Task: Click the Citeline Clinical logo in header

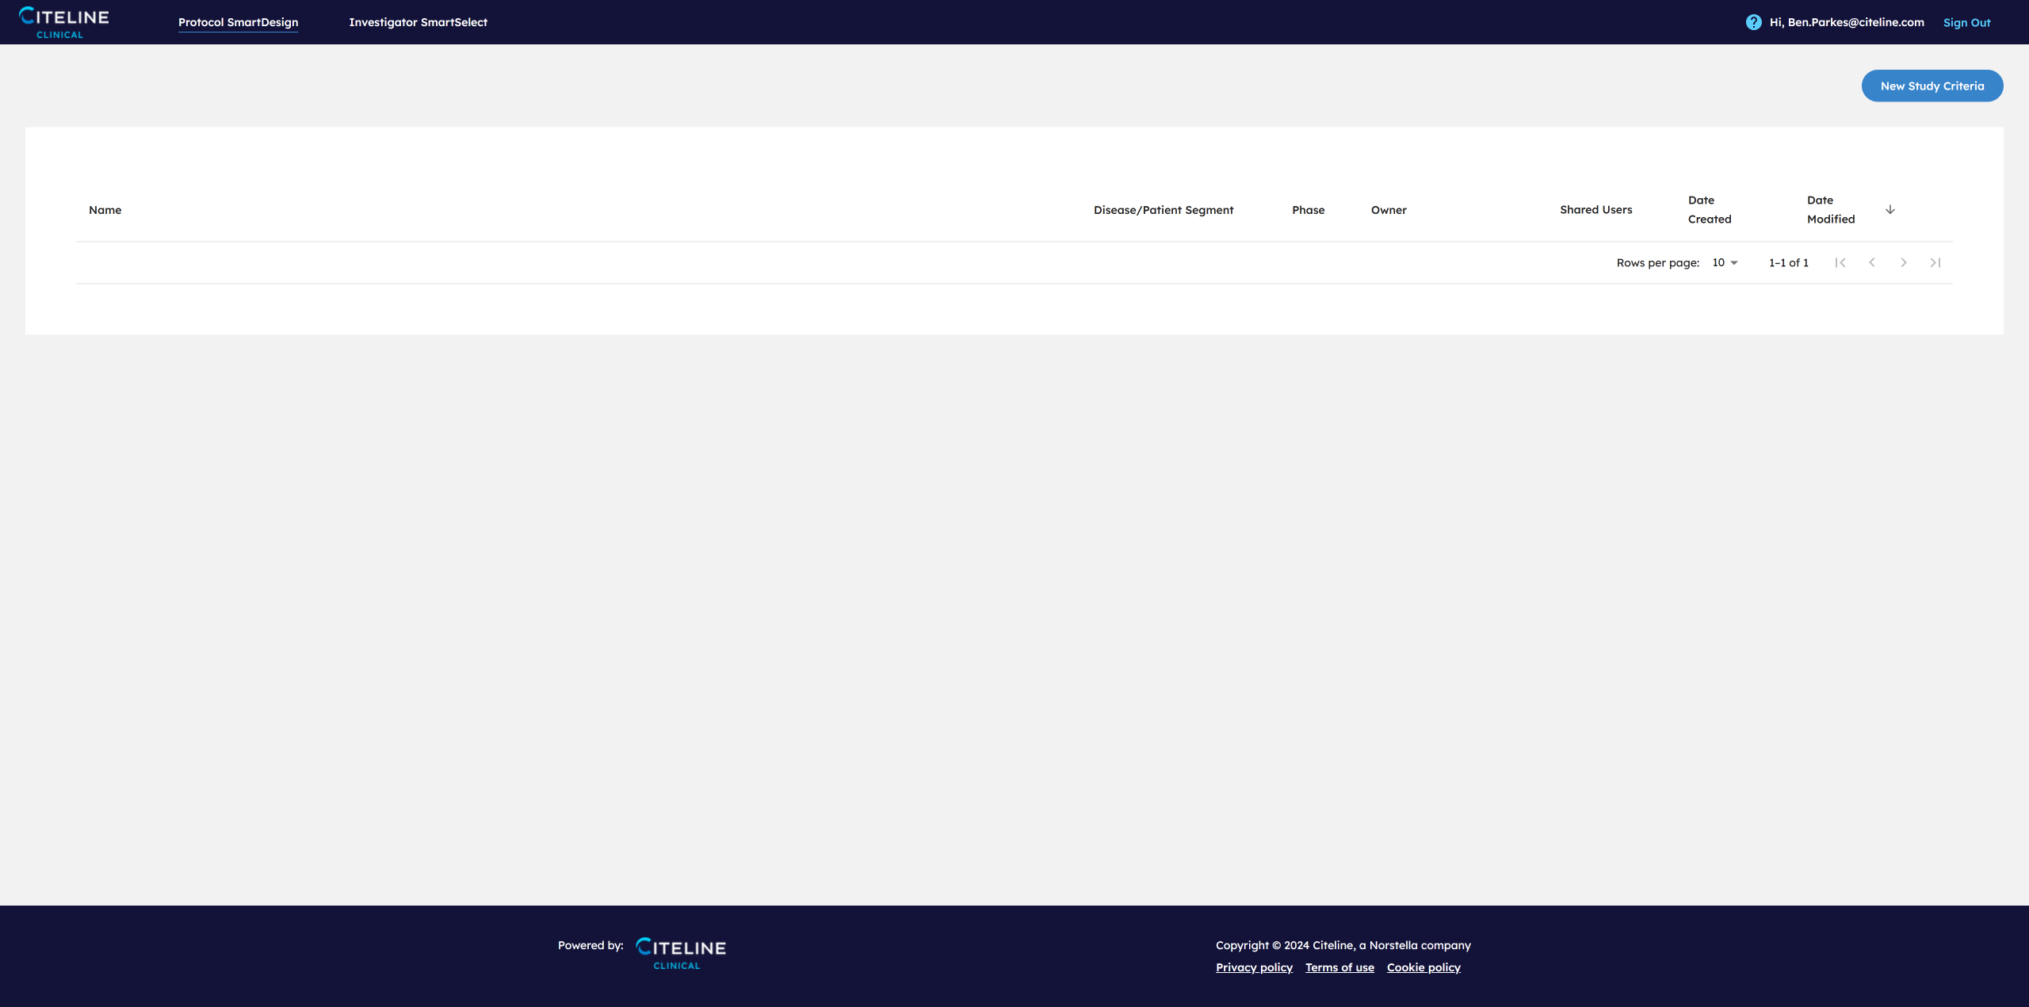Action: [63, 22]
